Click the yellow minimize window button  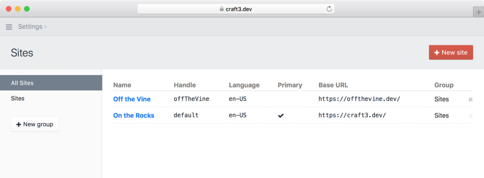coord(17,8)
